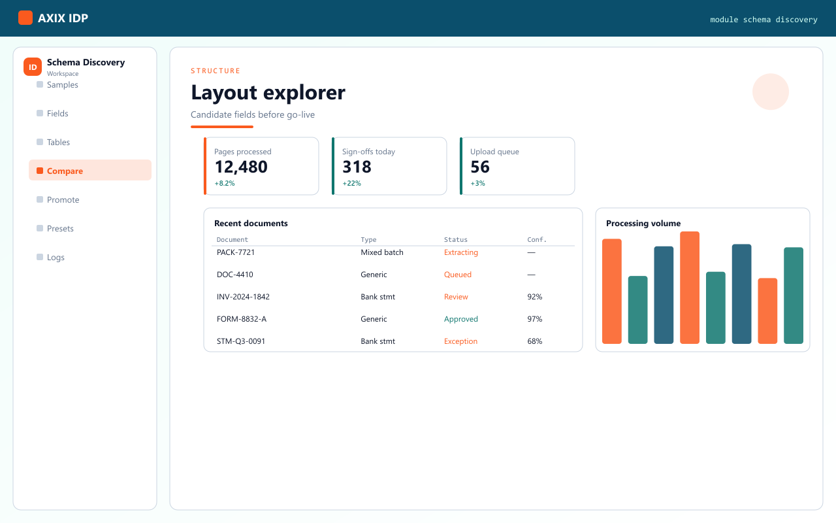Open the Samples sidebar item

coord(90,85)
